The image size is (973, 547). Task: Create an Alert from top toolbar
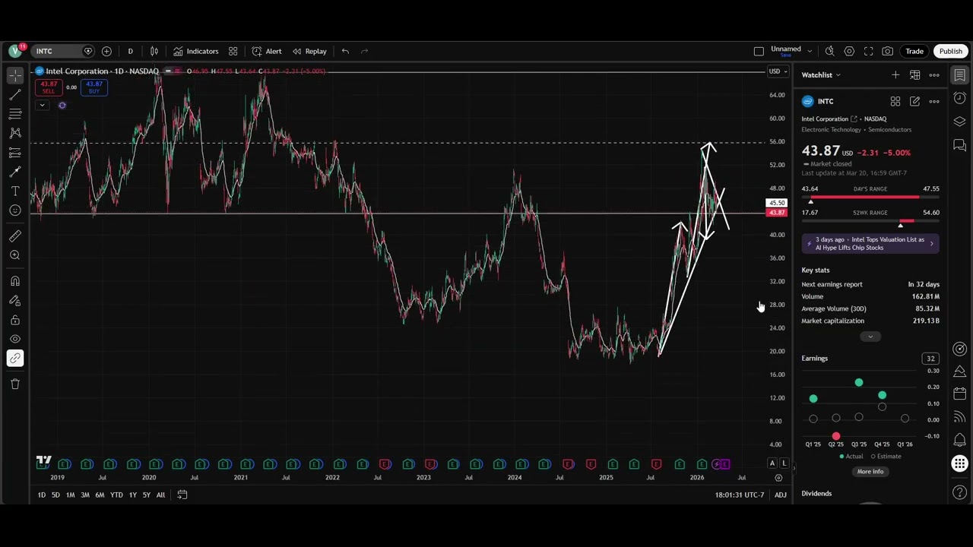pos(267,51)
